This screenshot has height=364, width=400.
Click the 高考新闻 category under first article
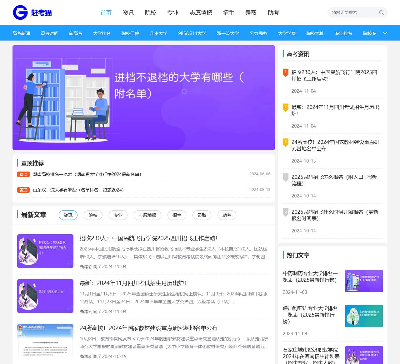(88, 267)
